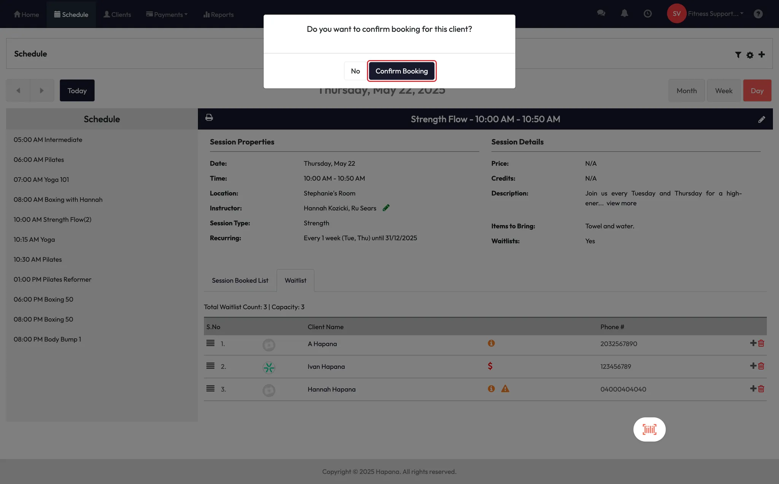Click the Confirm Booking button
This screenshot has height=484, width=779.
pos(401,71)
